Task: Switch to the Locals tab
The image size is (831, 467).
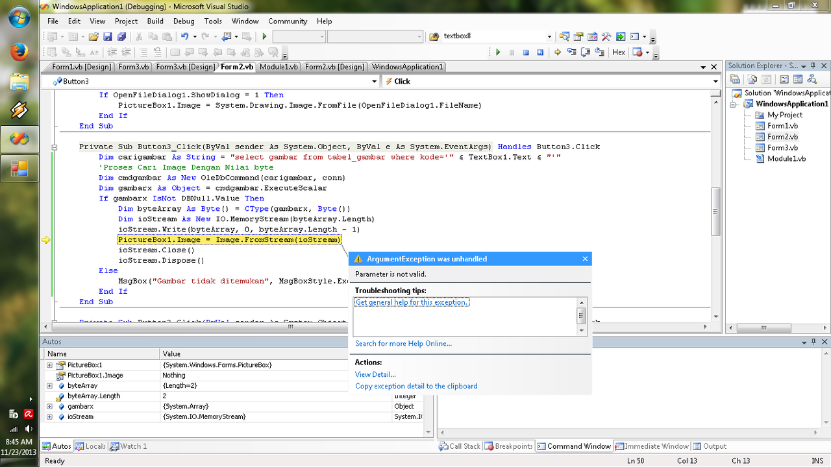Action: 90,446
